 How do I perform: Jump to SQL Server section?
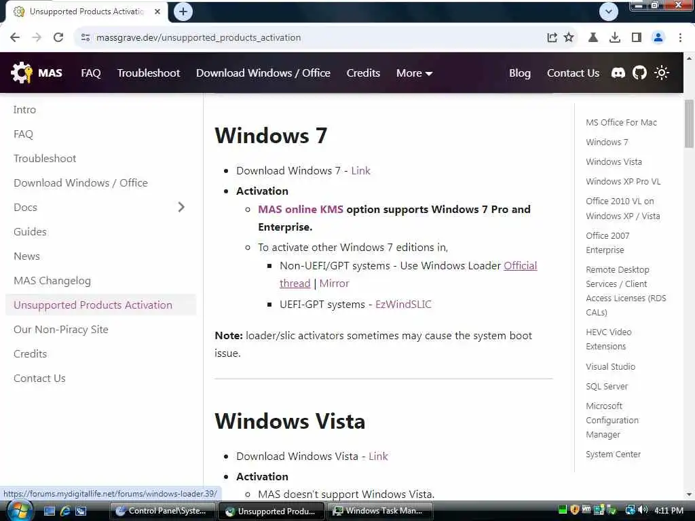[x=607, y=386]
